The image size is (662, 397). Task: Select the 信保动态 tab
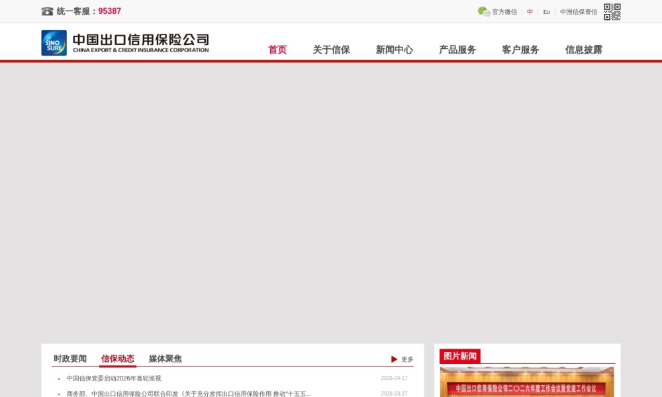tap(118, 359)
